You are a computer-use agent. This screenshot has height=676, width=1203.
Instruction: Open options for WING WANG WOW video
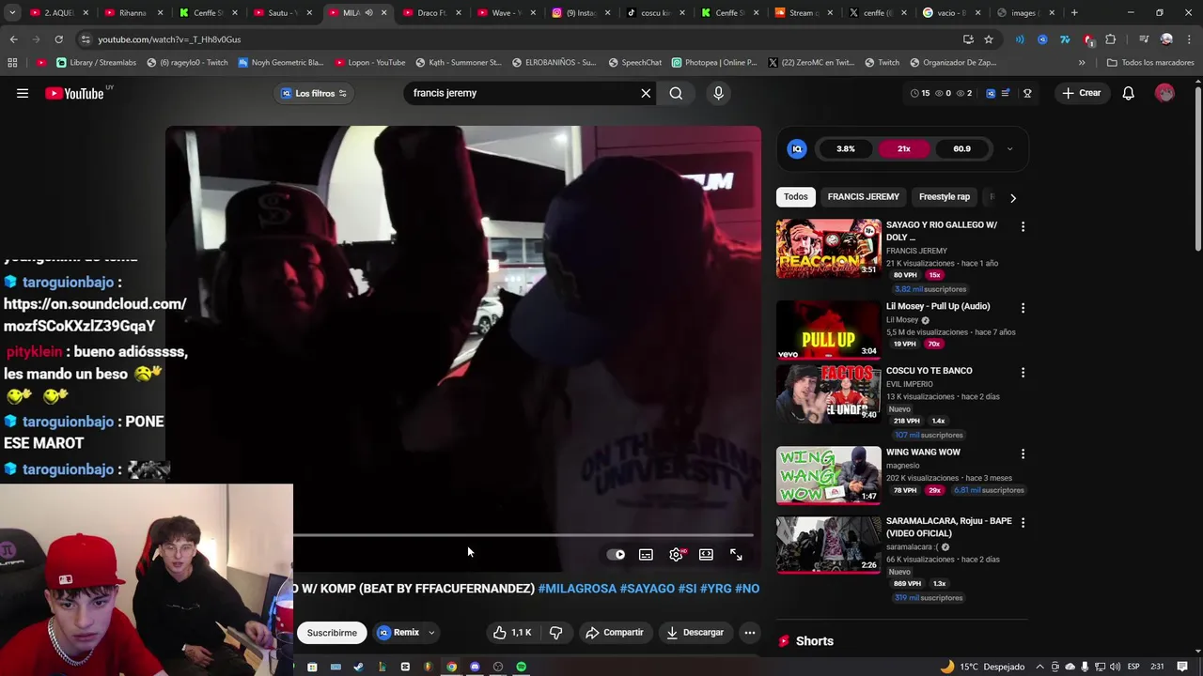[1023, 453]
